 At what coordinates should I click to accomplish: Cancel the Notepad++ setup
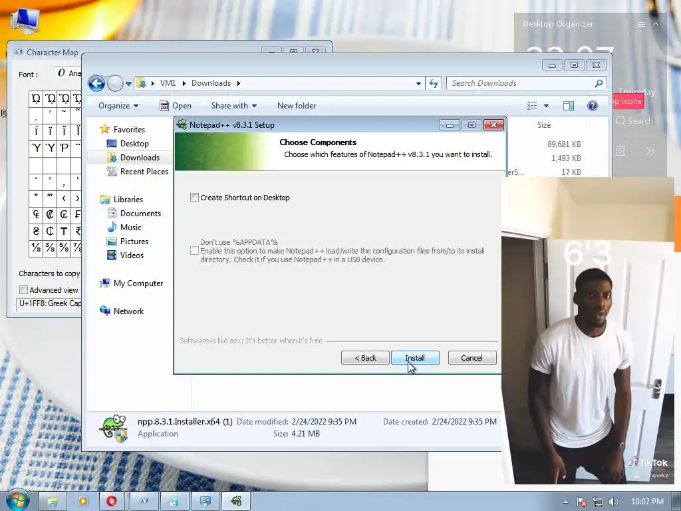[472, 357]
